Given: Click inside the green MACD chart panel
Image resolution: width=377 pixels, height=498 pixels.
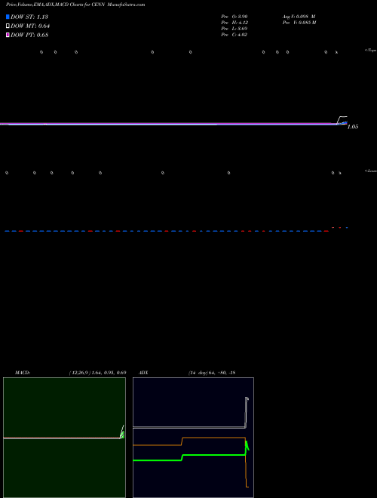Looking at the screenshot, I should point(64,438).
